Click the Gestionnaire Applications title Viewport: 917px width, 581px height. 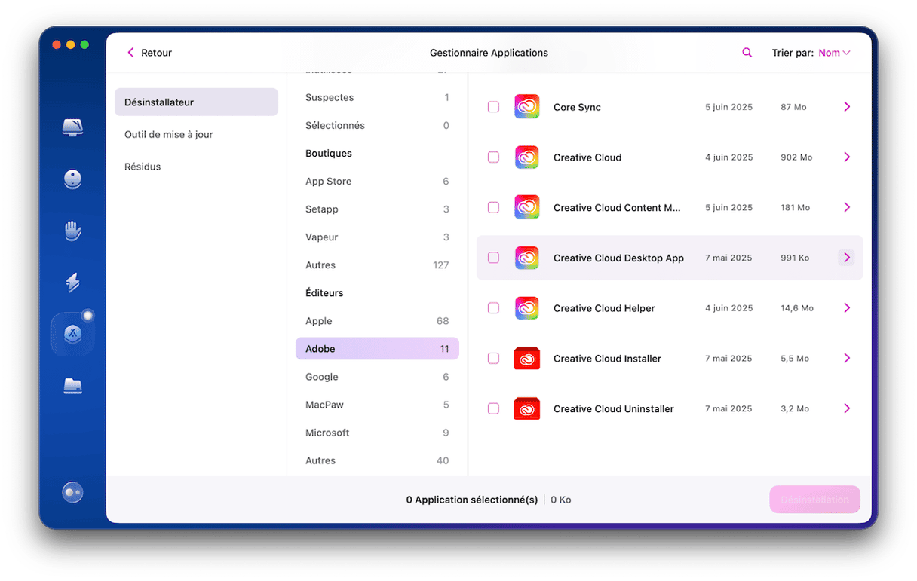489,53
